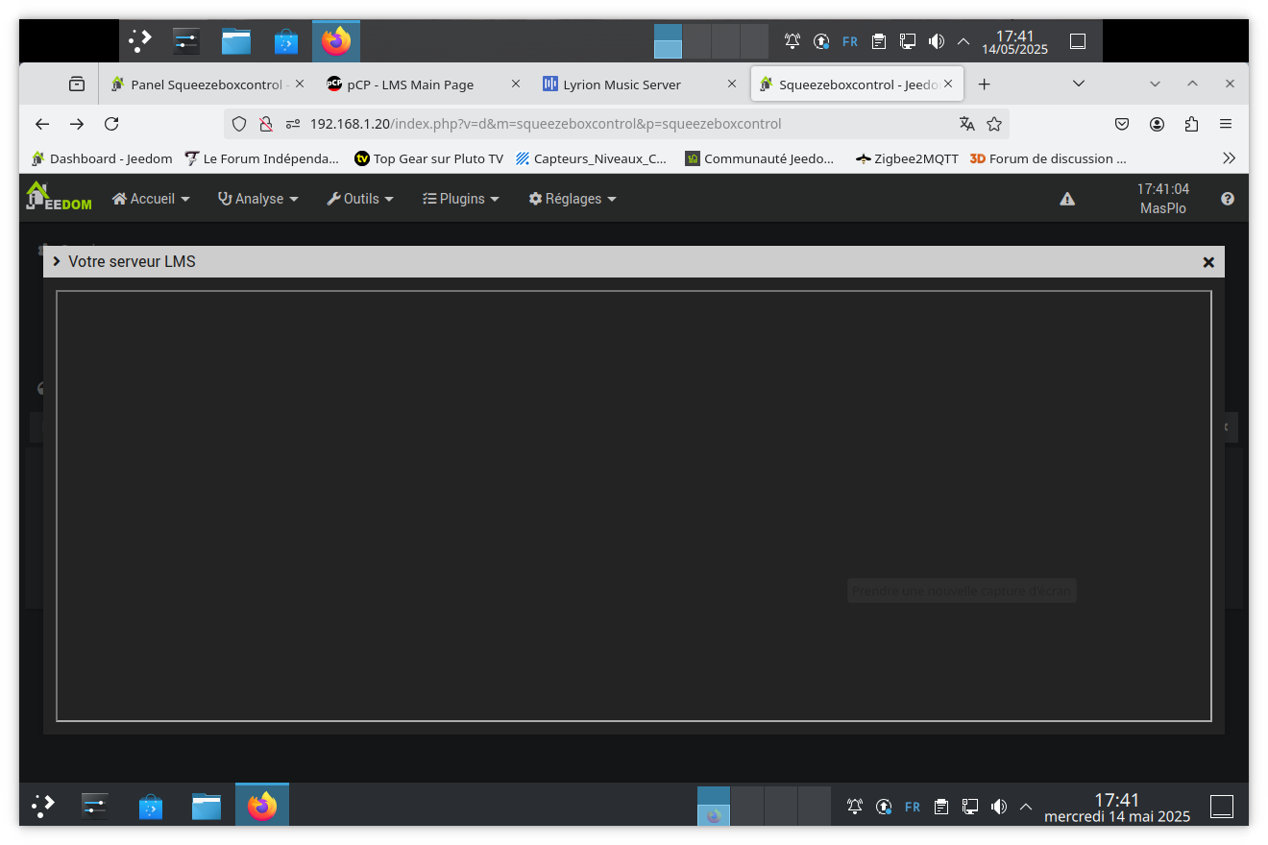Viewport: 1268px width, 845px height.
Task: Open Outils dropdown menu
Action: pos(360,199)
